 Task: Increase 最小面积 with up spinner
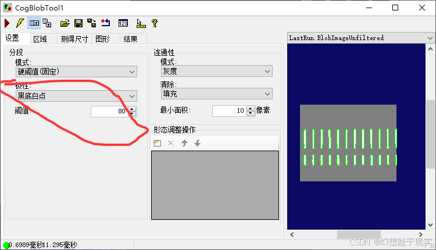click(251, 108)
